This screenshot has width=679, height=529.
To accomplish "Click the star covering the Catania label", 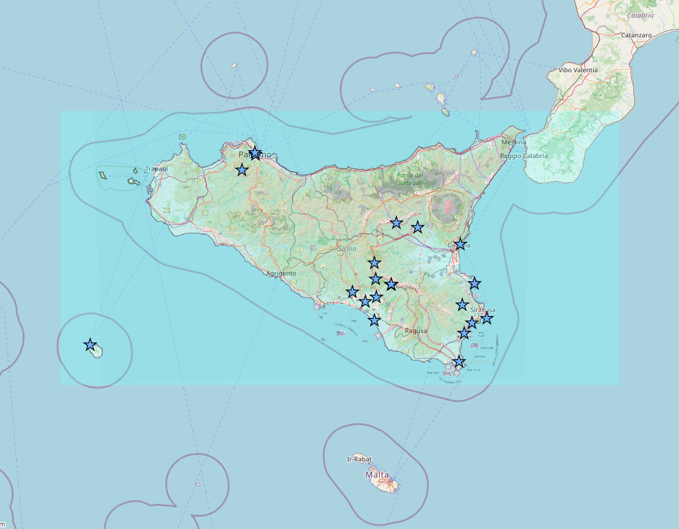I will tap(460, 245).
